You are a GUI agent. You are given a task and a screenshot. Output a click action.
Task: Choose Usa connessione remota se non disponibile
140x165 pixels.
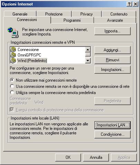point(12,86)
